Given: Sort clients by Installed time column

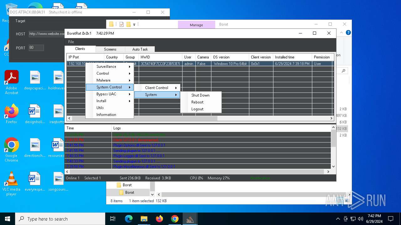Looking at the screenshot, I should (x=292, y=57).
